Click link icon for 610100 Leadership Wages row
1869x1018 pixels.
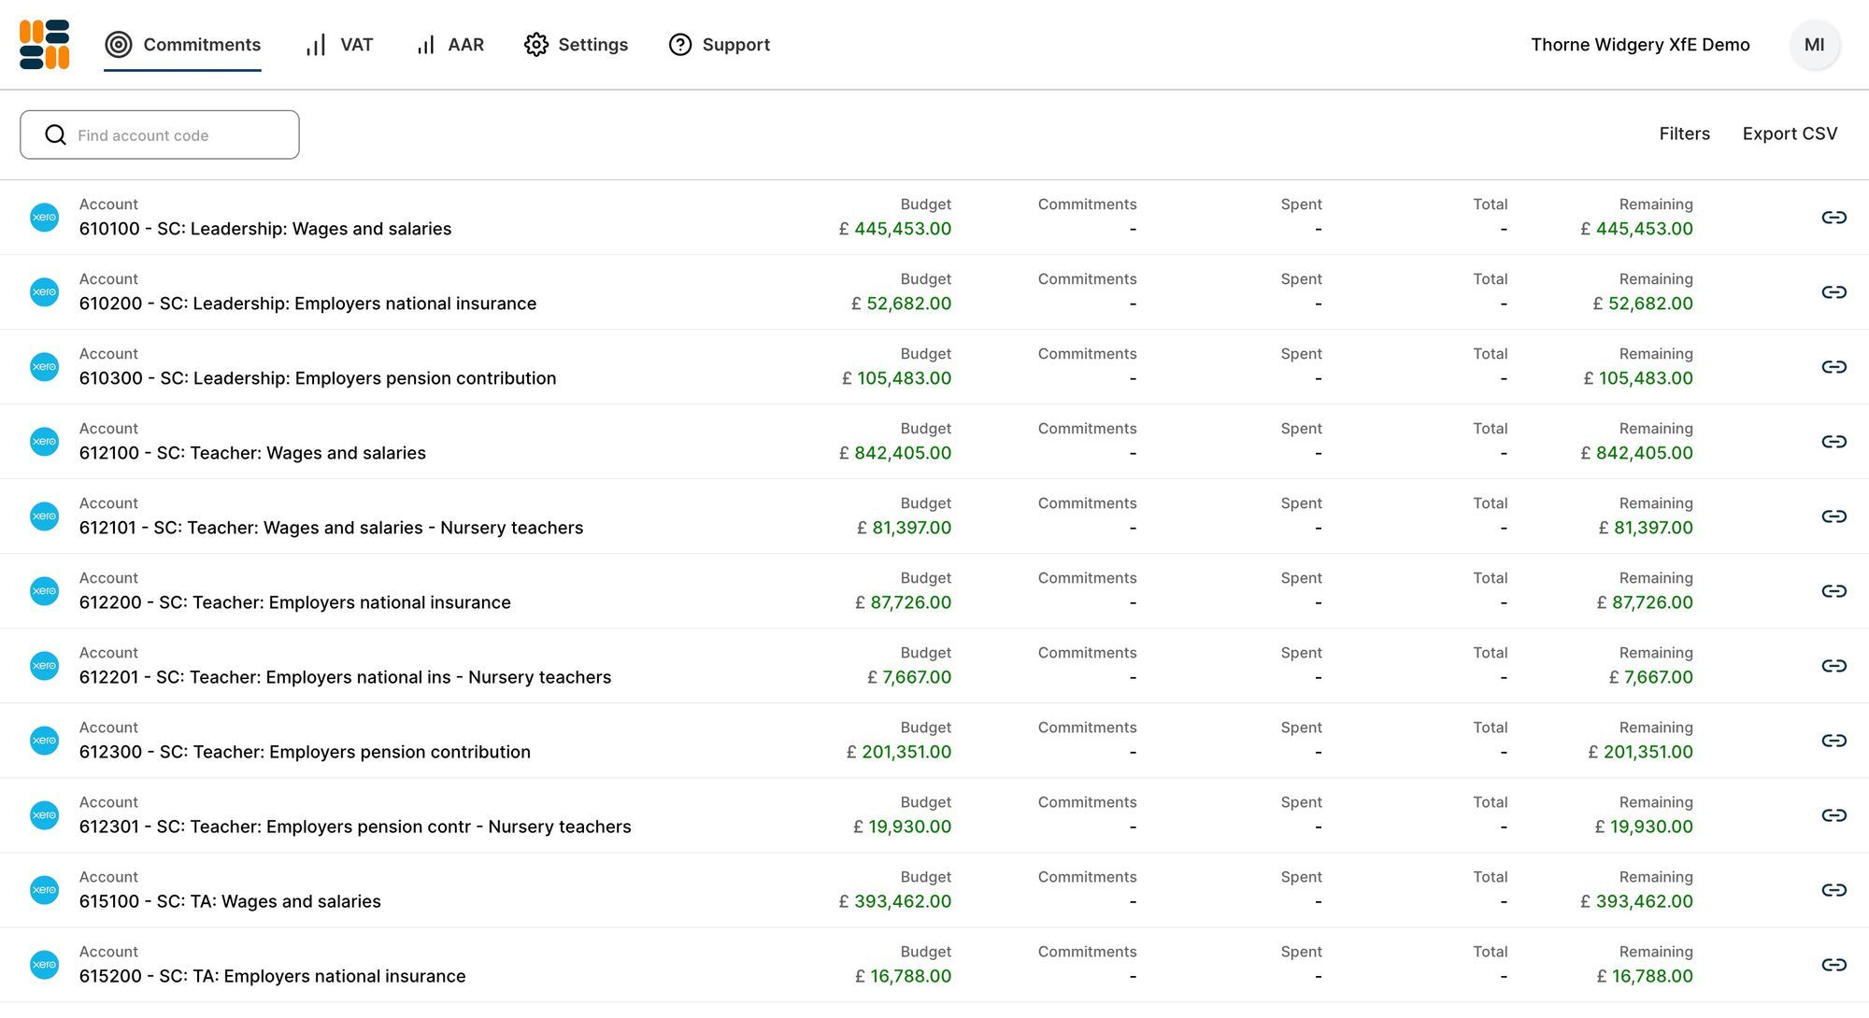(1833, 218)
